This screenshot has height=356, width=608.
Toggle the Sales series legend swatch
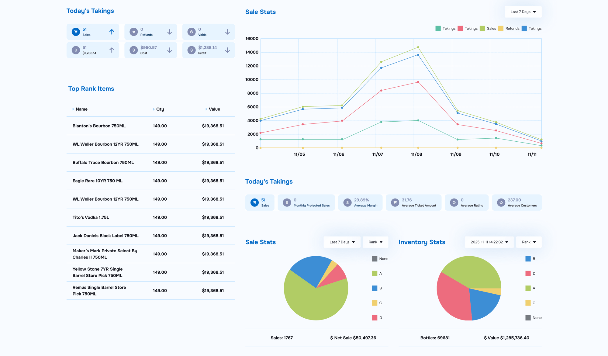[482, 29]
